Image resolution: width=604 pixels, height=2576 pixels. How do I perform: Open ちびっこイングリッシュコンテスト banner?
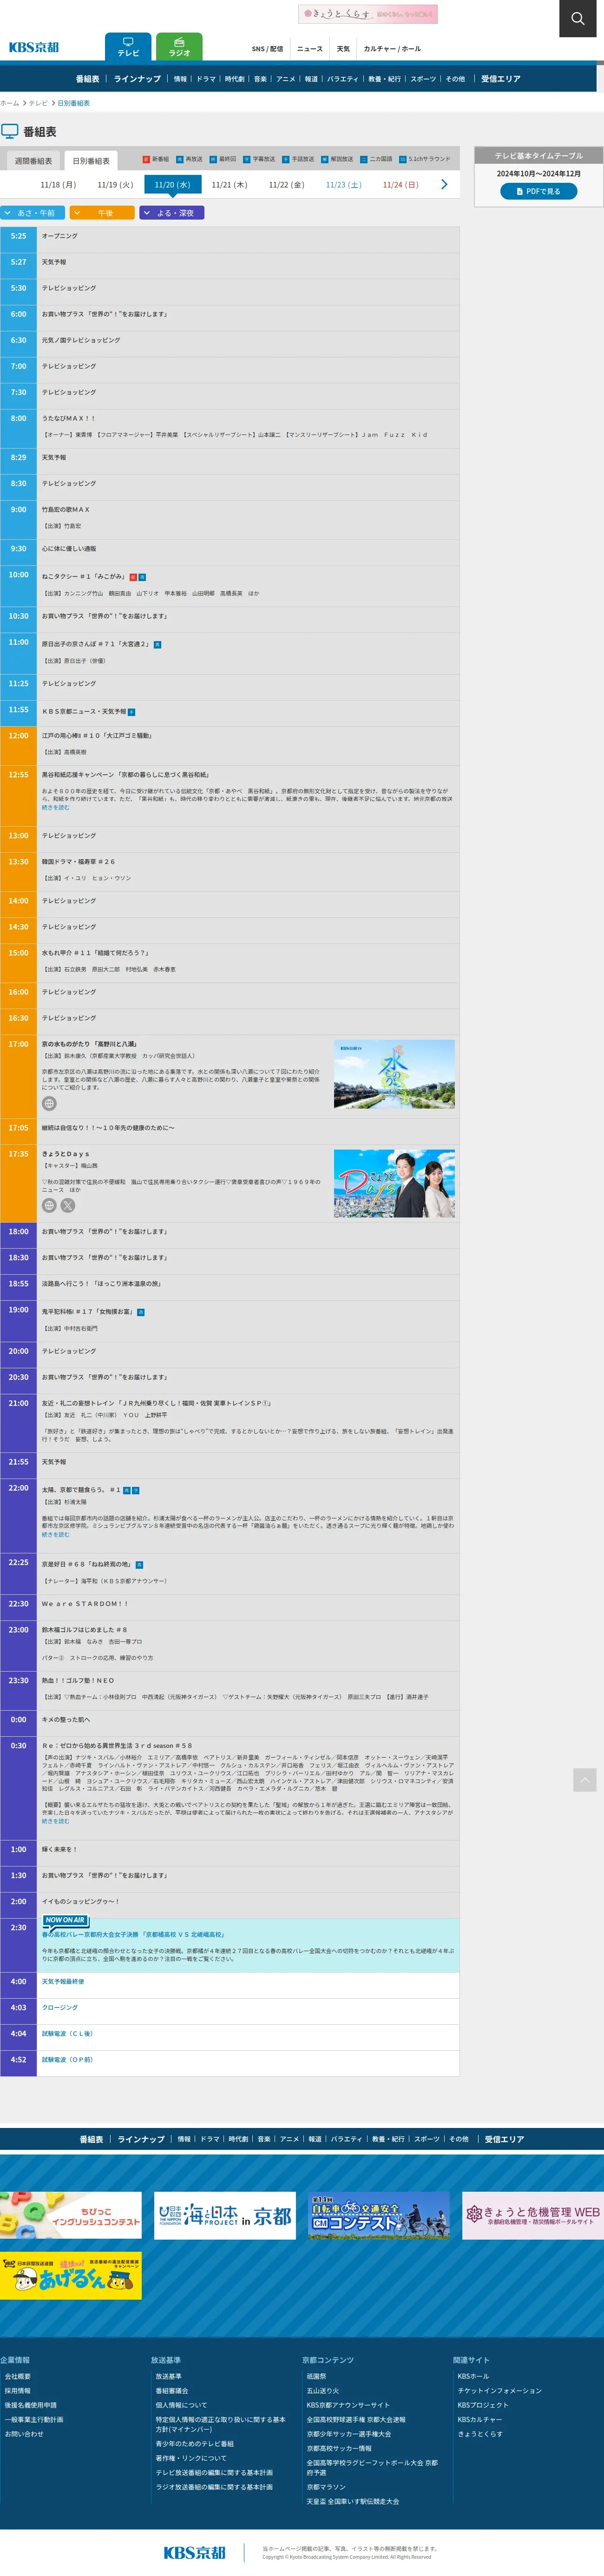pos(71,2215)
